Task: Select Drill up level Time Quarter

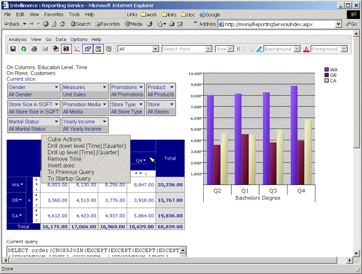Action: (x=83, y=152)
